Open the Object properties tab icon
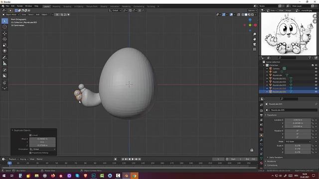The image size is (319, 179). coord(261,135)
